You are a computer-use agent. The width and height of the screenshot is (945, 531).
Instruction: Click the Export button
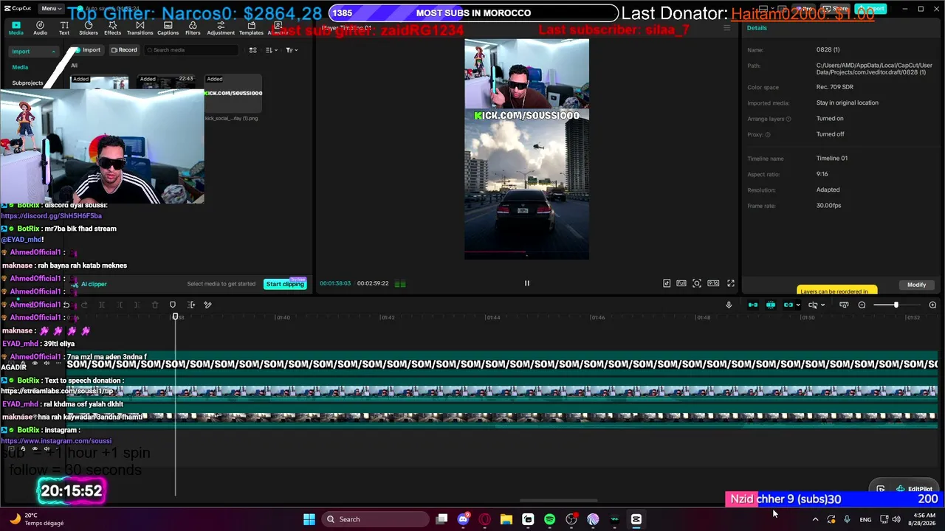point(871,9)
